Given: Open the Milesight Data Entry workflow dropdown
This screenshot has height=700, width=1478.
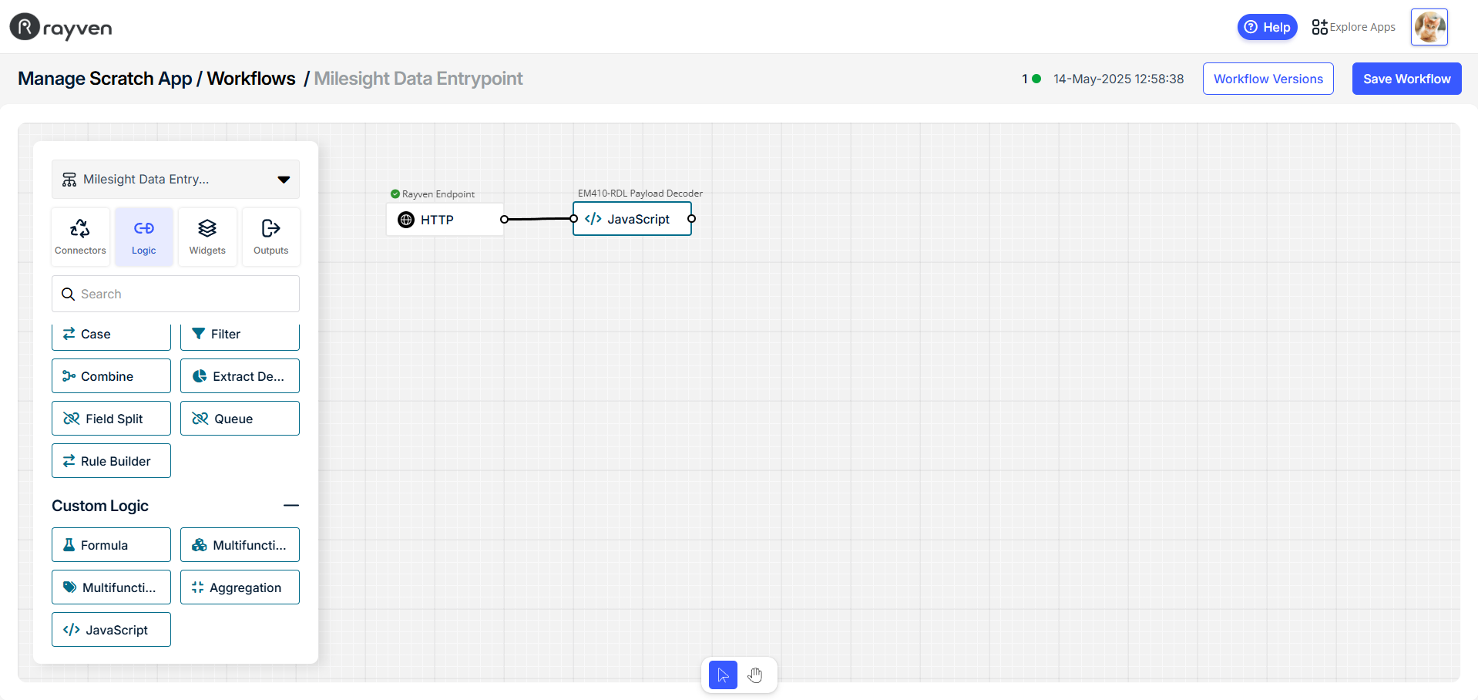Looking at the screenshot, I should [176, 179].
